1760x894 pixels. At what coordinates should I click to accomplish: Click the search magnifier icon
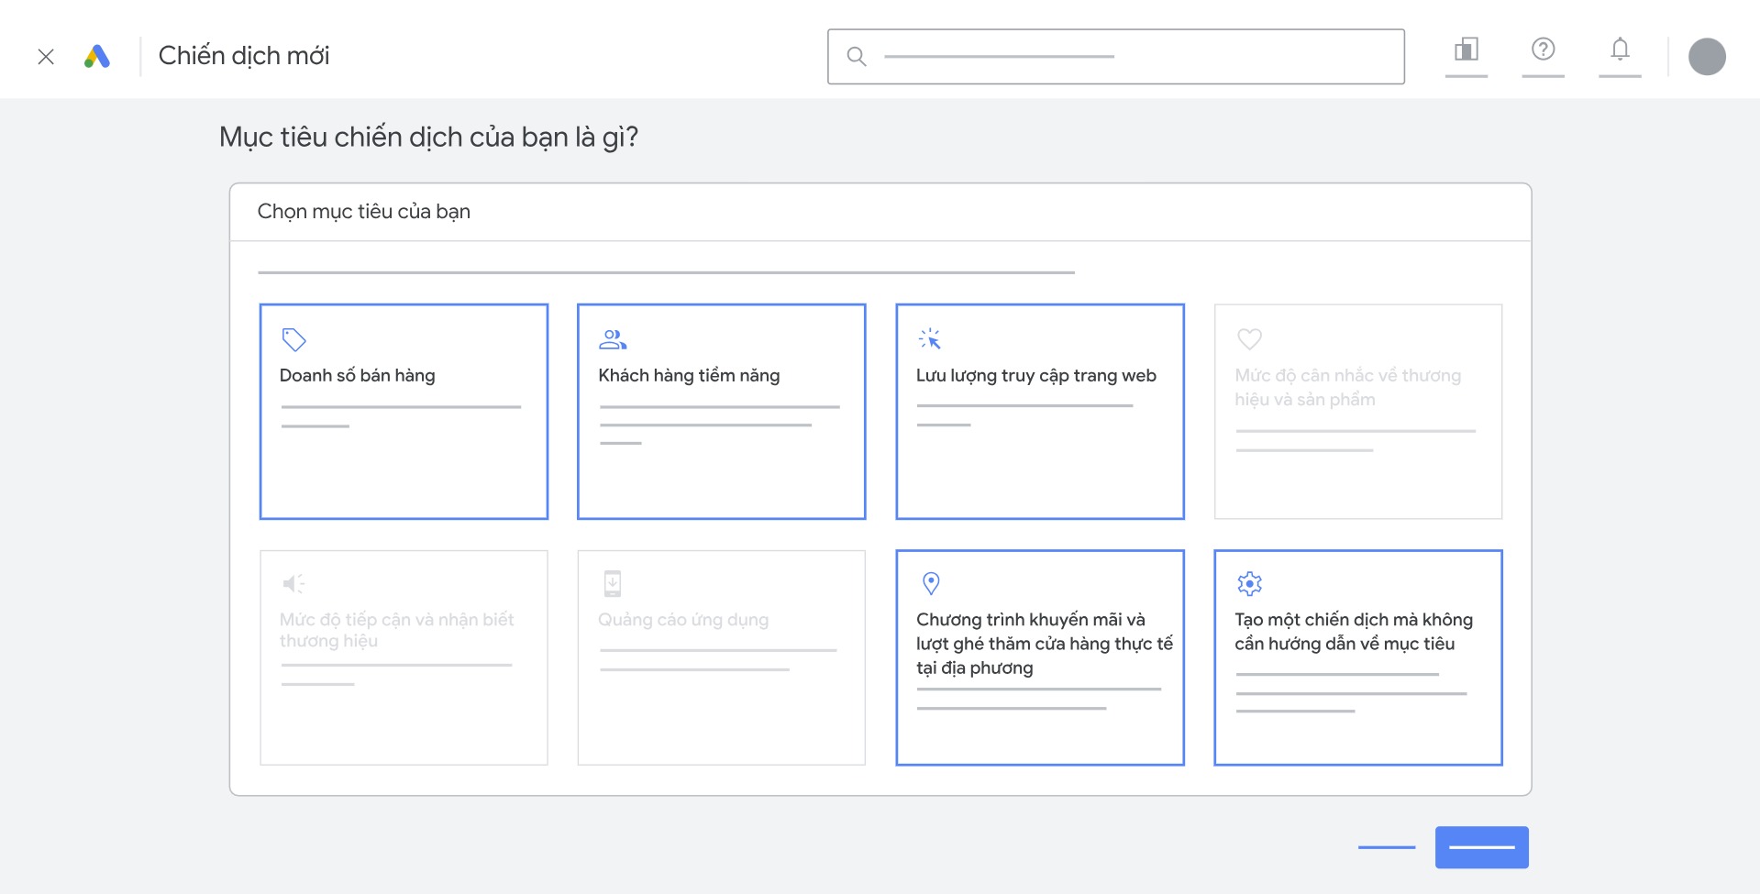(x=857, y=57)
